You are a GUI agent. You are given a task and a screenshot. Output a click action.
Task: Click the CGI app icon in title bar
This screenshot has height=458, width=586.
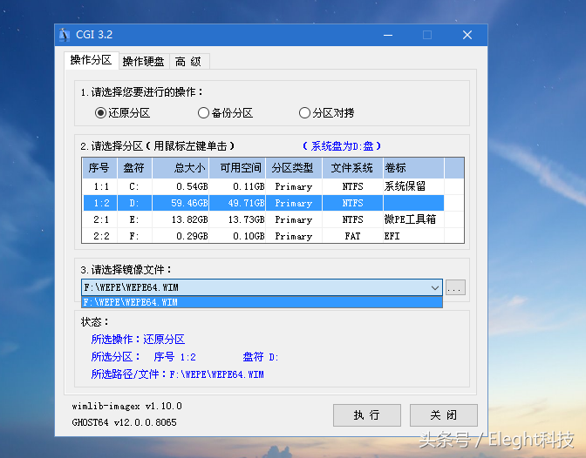(64, 36)
